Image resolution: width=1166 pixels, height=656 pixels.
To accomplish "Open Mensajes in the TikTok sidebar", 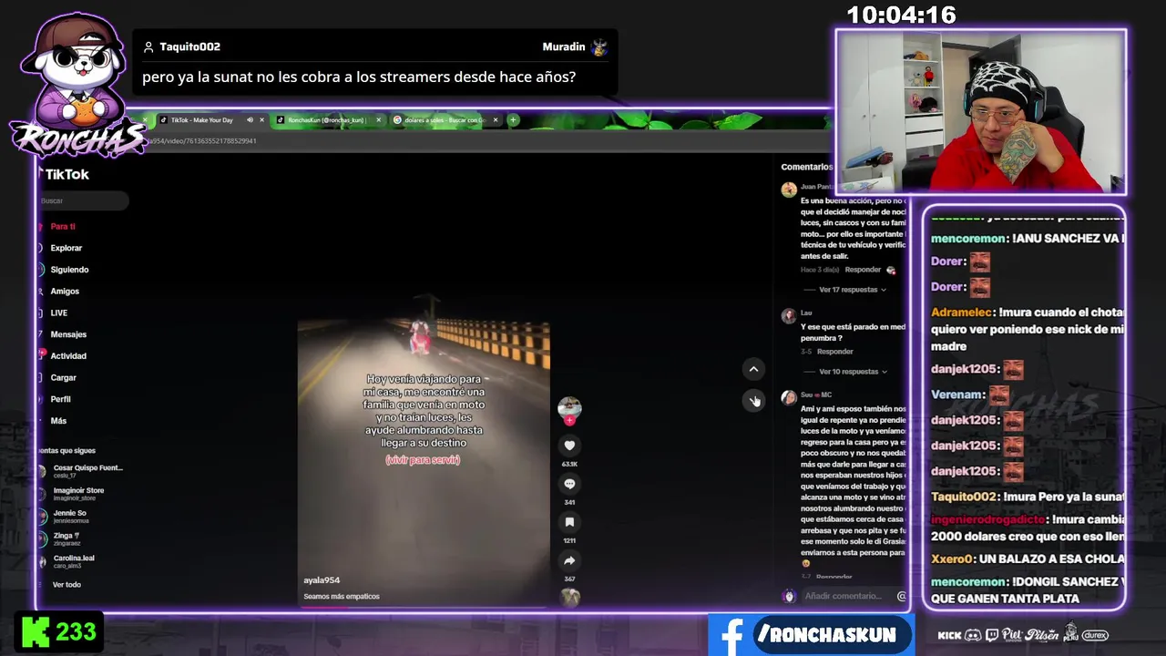I will (68, 334).
